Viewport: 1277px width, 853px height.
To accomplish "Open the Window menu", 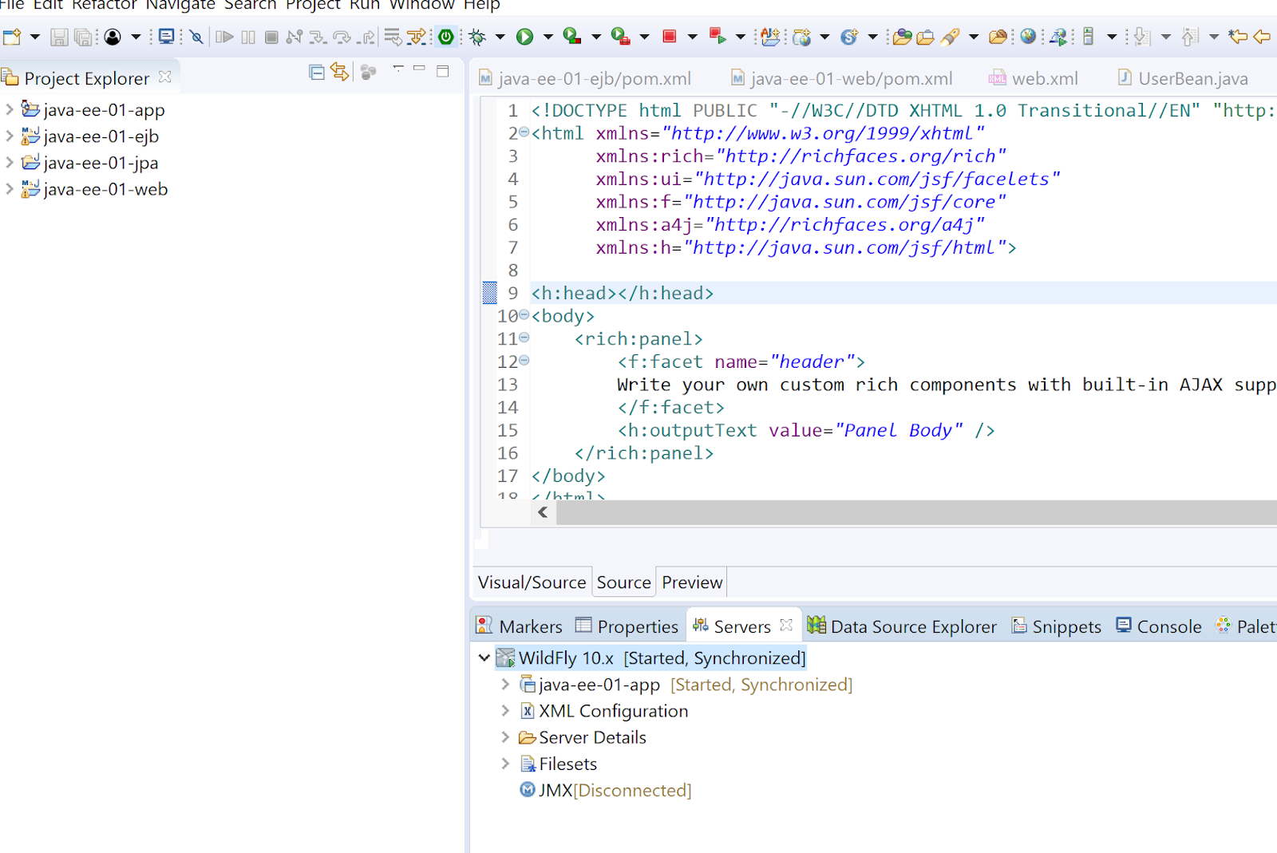I will click(x=421, y=5).
